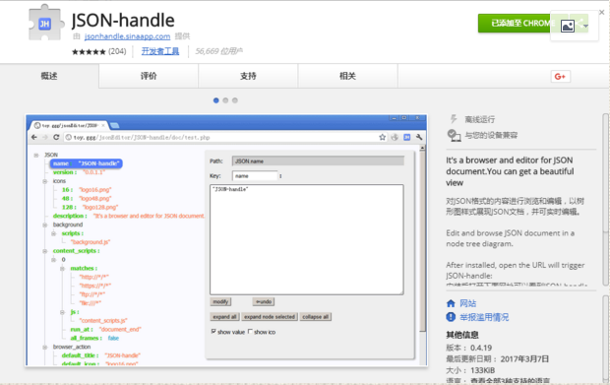Click the home icon next to 网站

(x=451, y=303)
